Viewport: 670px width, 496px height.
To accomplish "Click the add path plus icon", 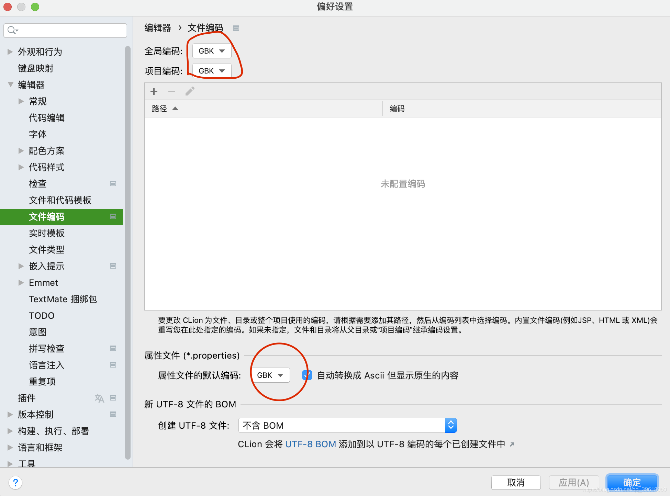I will [x=154, y=91].
